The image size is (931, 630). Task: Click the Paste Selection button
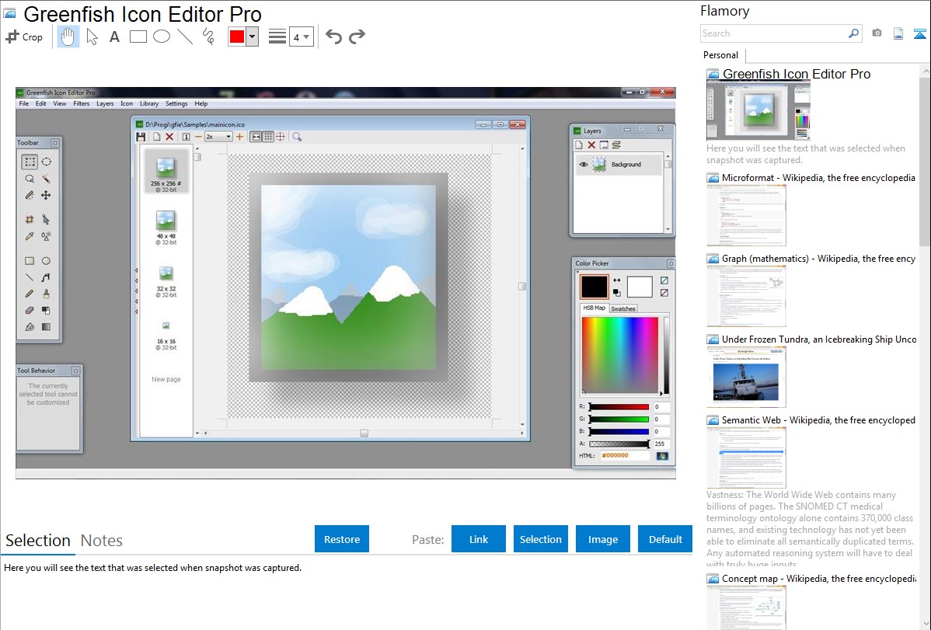[540, 539]
